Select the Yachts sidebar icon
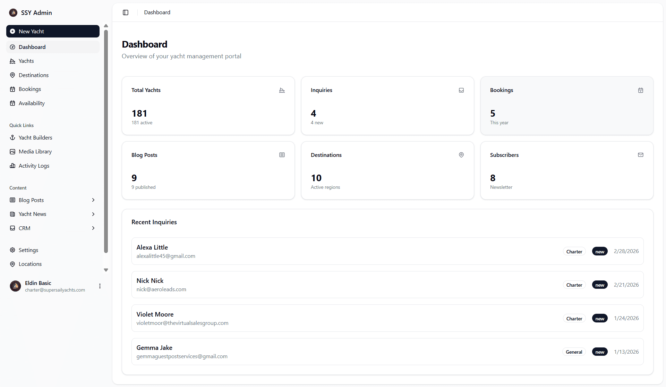Screen dimensions: 666x387 coord(13,61)
